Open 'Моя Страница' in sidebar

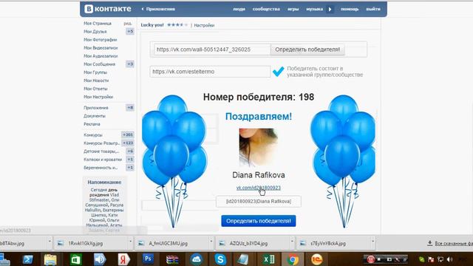pos(98,23)
